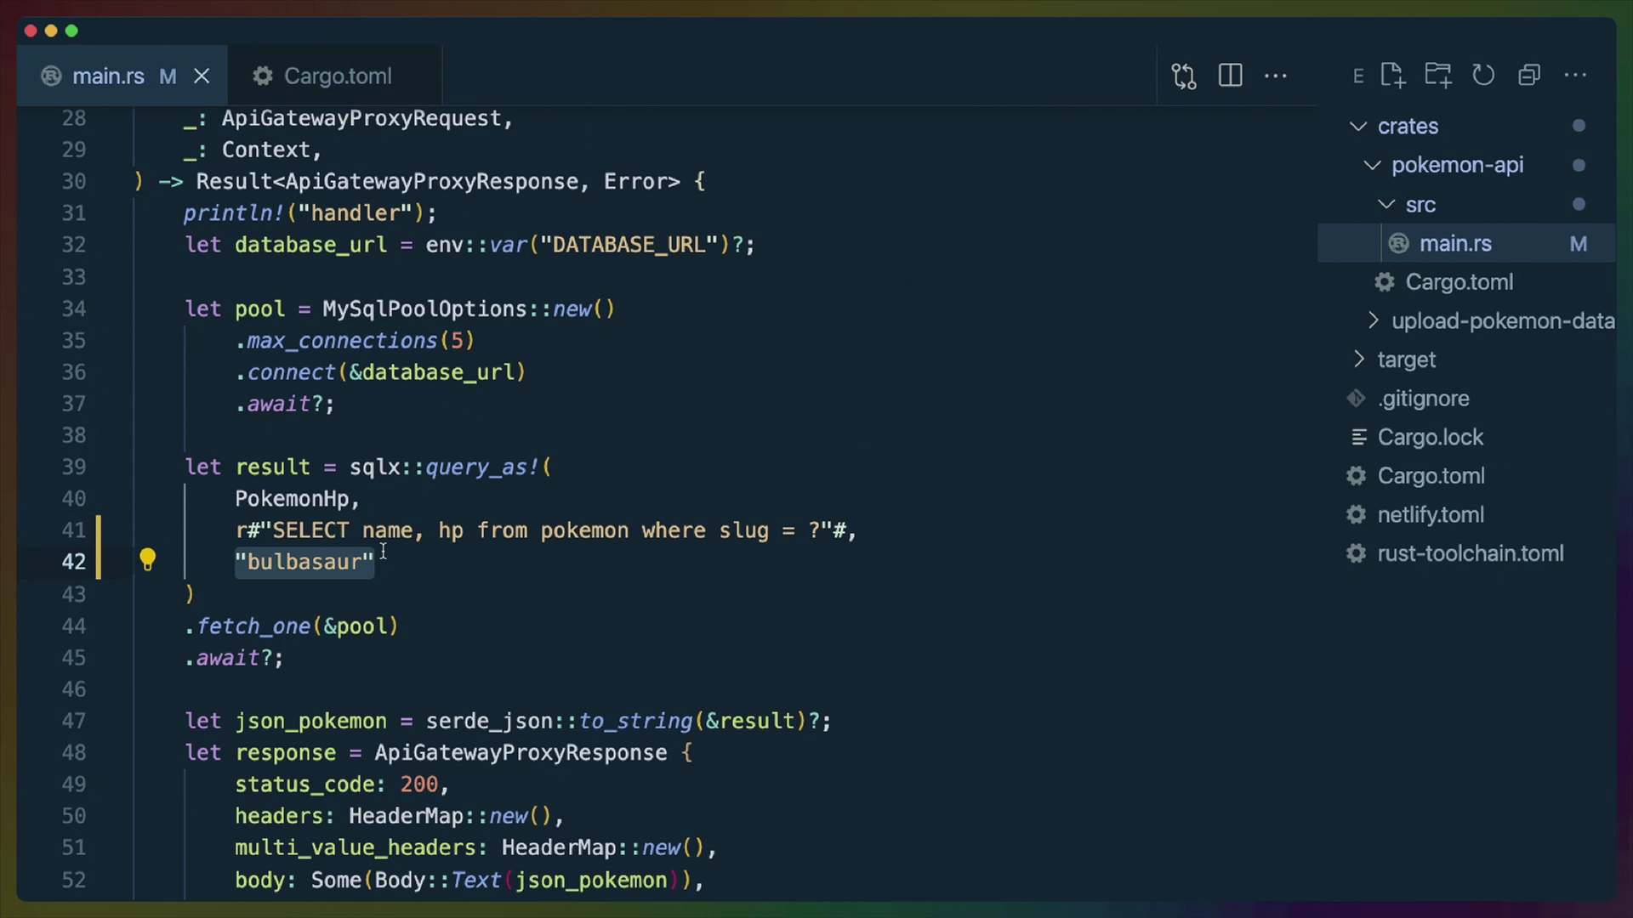Screen dimensions: 1633x918
Task: Click max_connections call on line 35
Action: coord(342,341)
